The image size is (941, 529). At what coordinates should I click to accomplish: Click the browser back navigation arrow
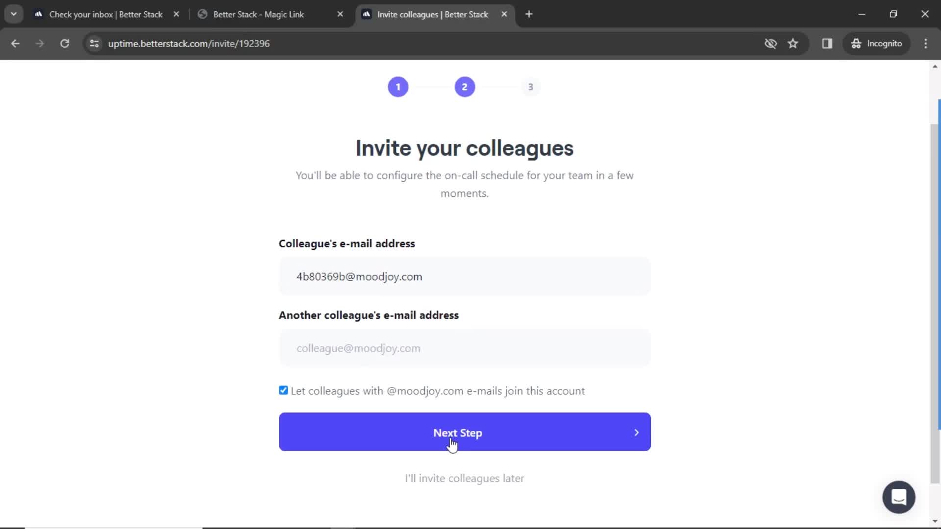tap(16, 43)
